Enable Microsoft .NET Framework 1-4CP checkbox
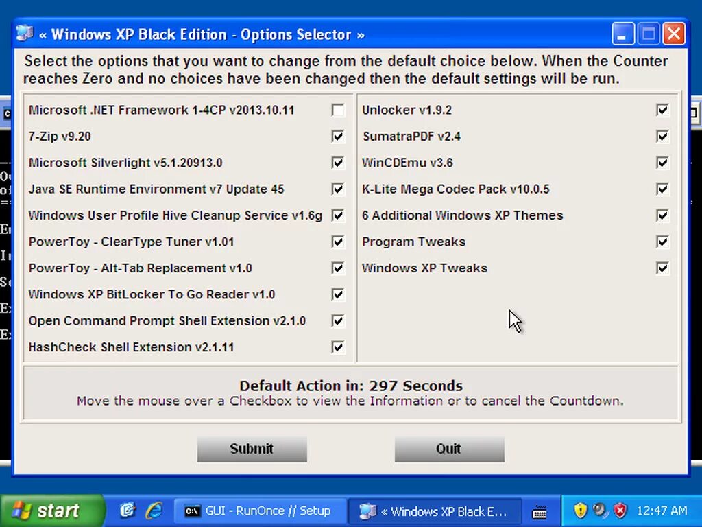This screenshot has height=527, width=702. point(338,110)
